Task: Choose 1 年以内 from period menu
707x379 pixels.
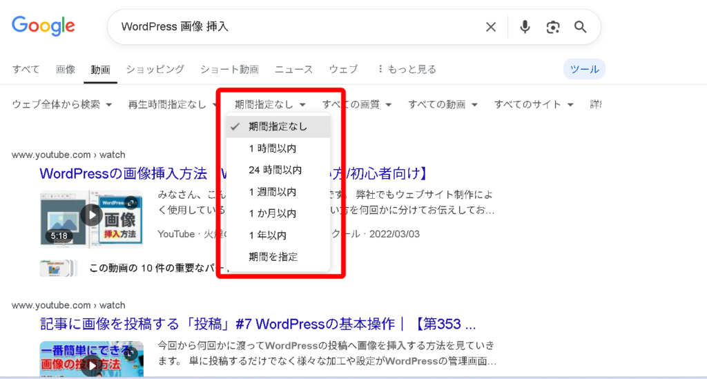Action: (x=278, y=235)
